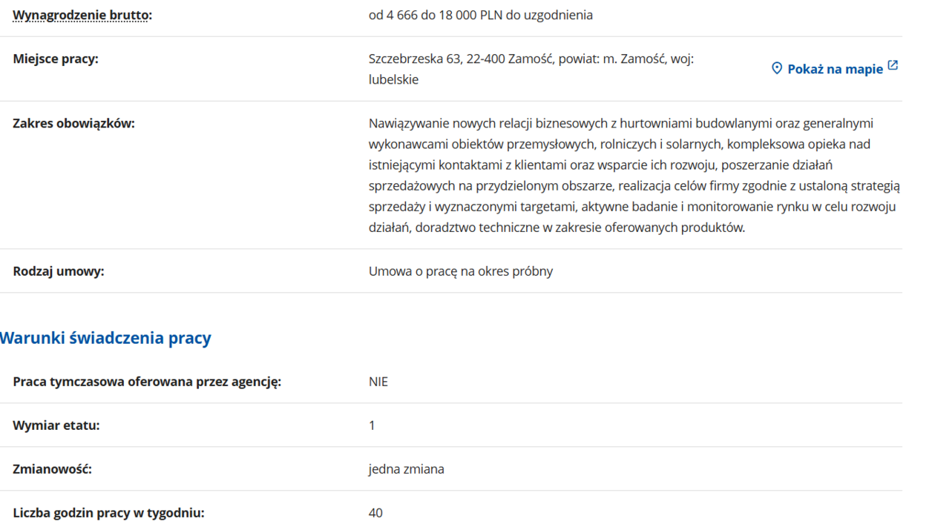This screenshot has height=527, width=935.
Task: Click the Zakres obowiązków label
Action: click(x=73, y=123)
